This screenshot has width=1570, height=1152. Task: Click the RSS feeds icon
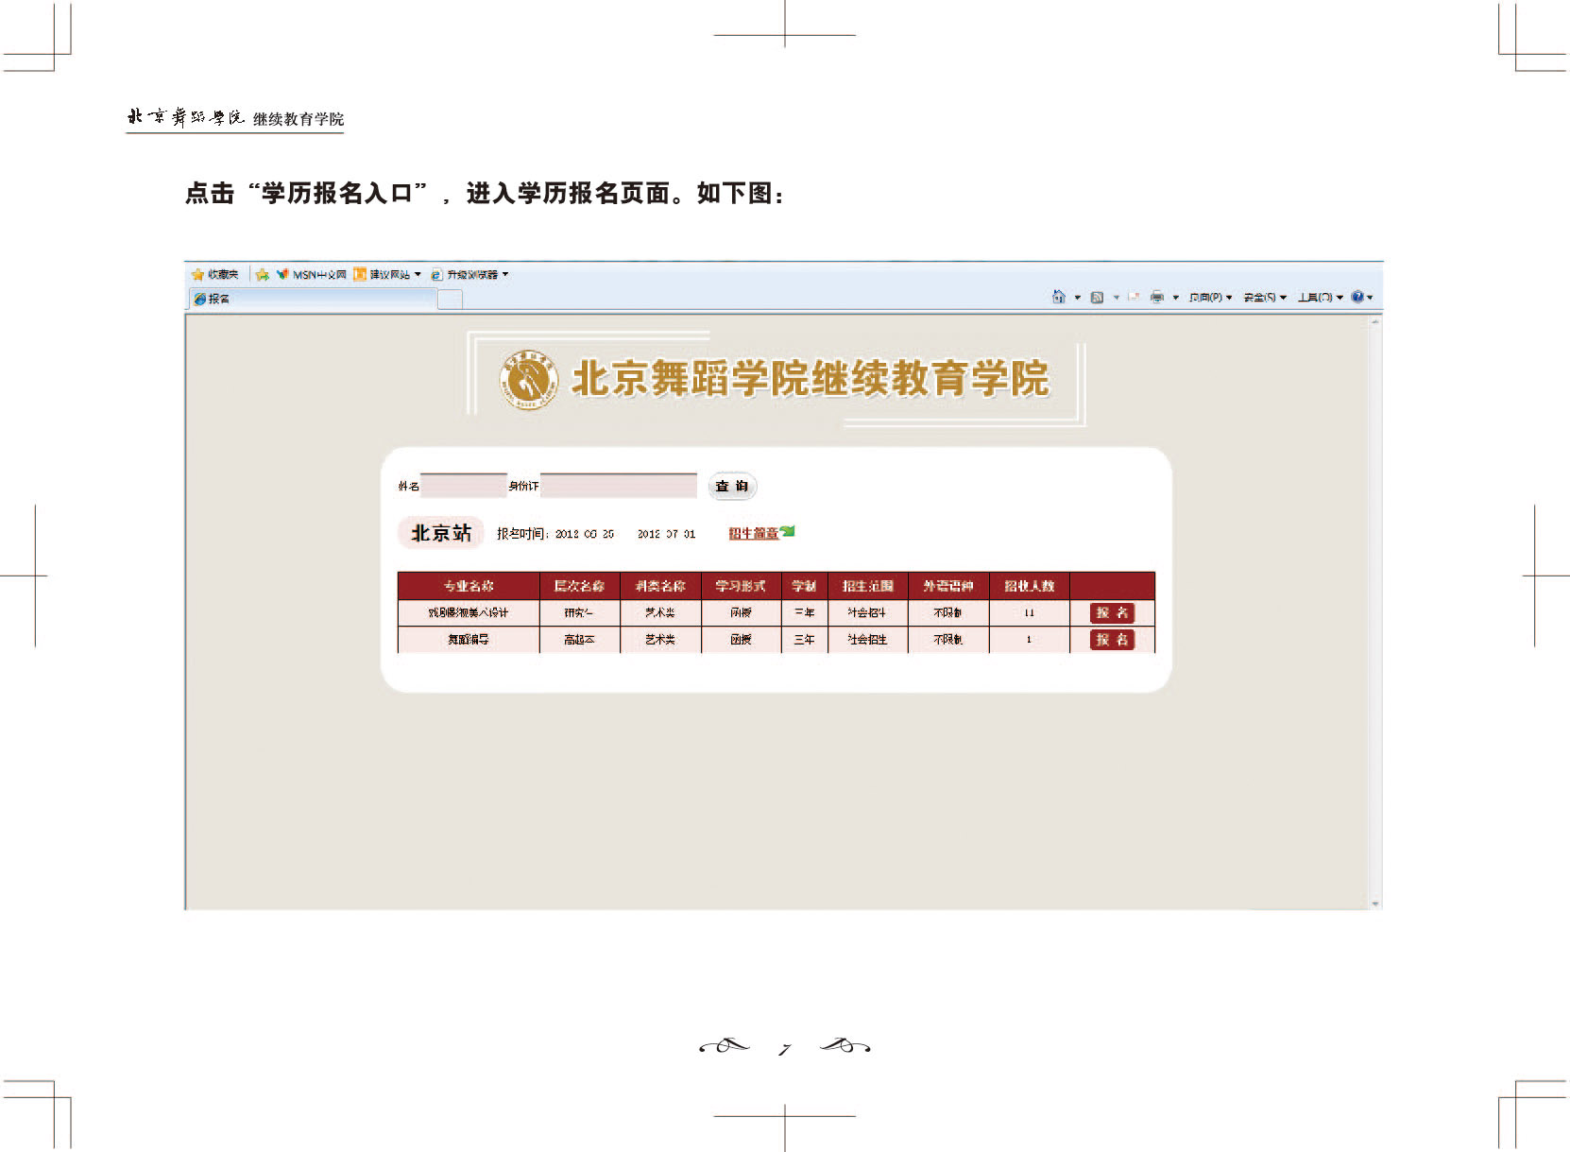pyautogui.click(x=1097, y=298)
